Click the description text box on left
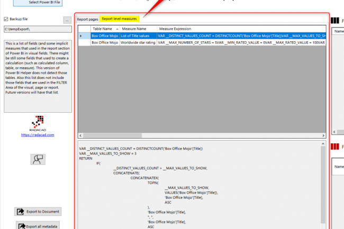This screenshot has height=229, width=344. pyautogui.click(x=38, y=76)
